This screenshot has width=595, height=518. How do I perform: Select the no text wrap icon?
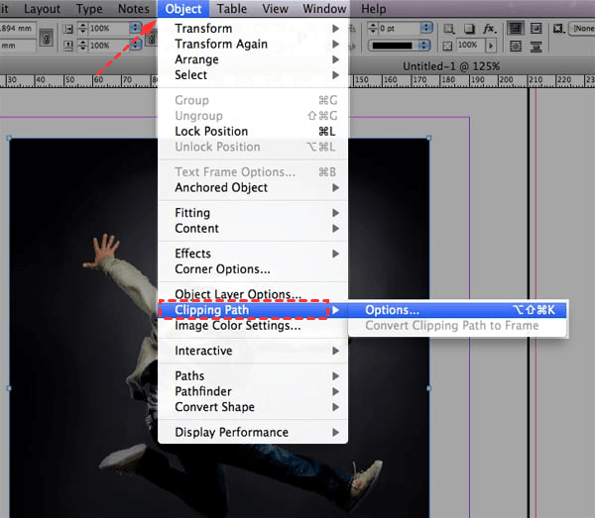517,29
